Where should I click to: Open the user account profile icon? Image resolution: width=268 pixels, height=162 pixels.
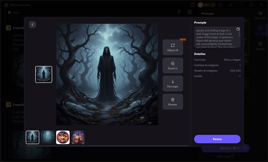click(220, 5)
